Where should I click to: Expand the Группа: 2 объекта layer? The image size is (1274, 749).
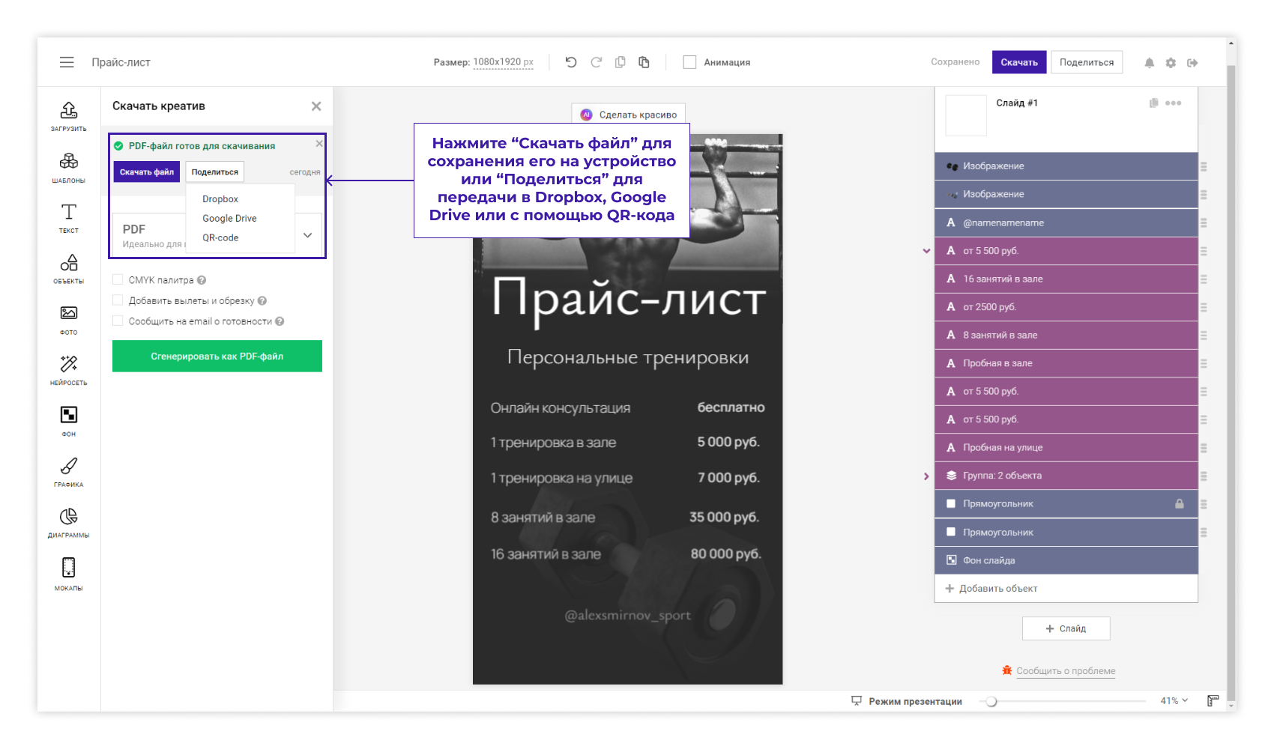click(926, 476)
